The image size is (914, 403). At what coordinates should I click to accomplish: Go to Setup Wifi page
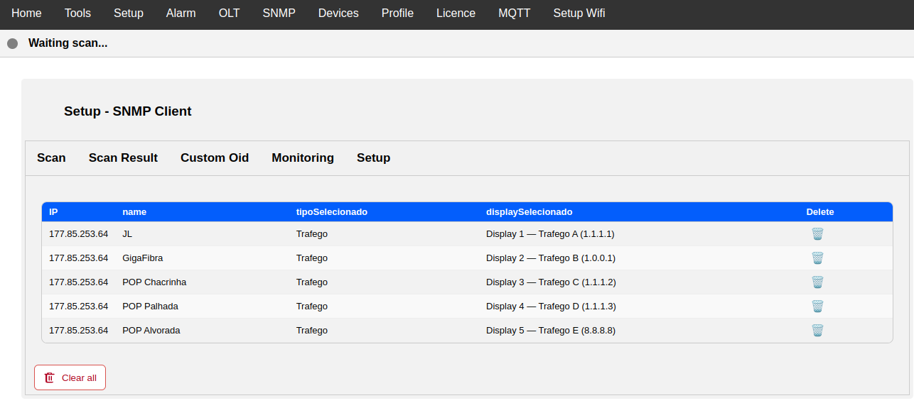click(x=579, y=13)
